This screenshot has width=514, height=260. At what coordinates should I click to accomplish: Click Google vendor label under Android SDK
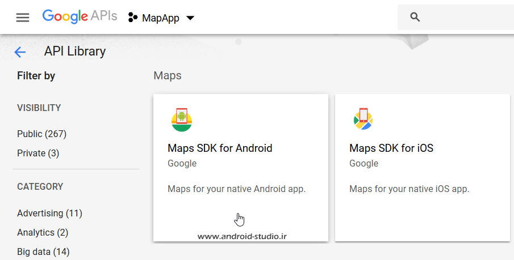[x=182, y=164]
